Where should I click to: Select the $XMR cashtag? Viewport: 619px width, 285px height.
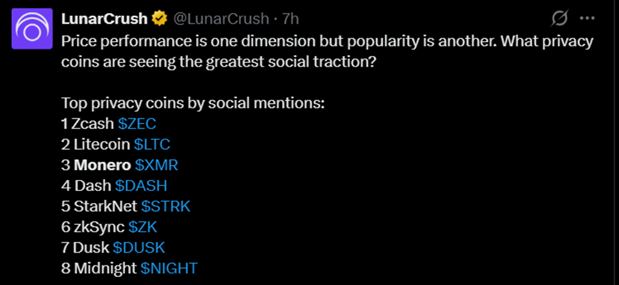(x=157, y=165)
